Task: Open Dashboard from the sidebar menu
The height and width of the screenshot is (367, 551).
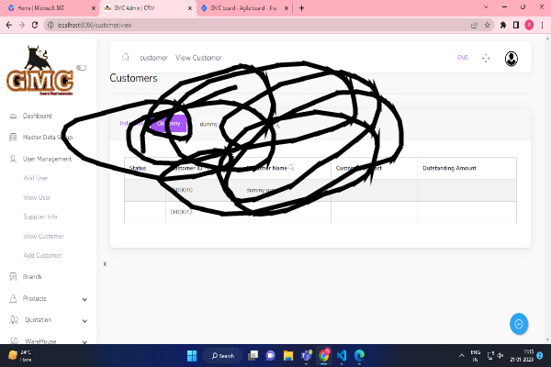Action: coord(37,117)
